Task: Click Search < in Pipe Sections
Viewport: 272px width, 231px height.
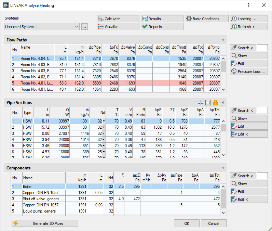Action: click(243, 111)
